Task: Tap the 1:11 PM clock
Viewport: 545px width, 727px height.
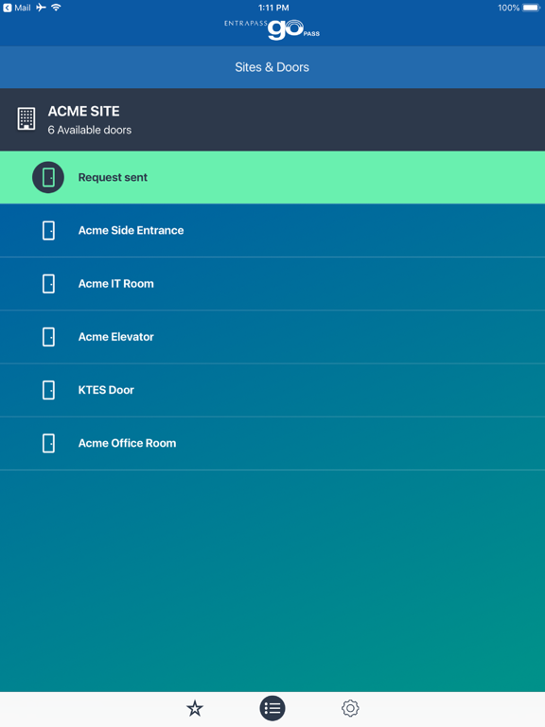Action: click(x=273, y=8)
